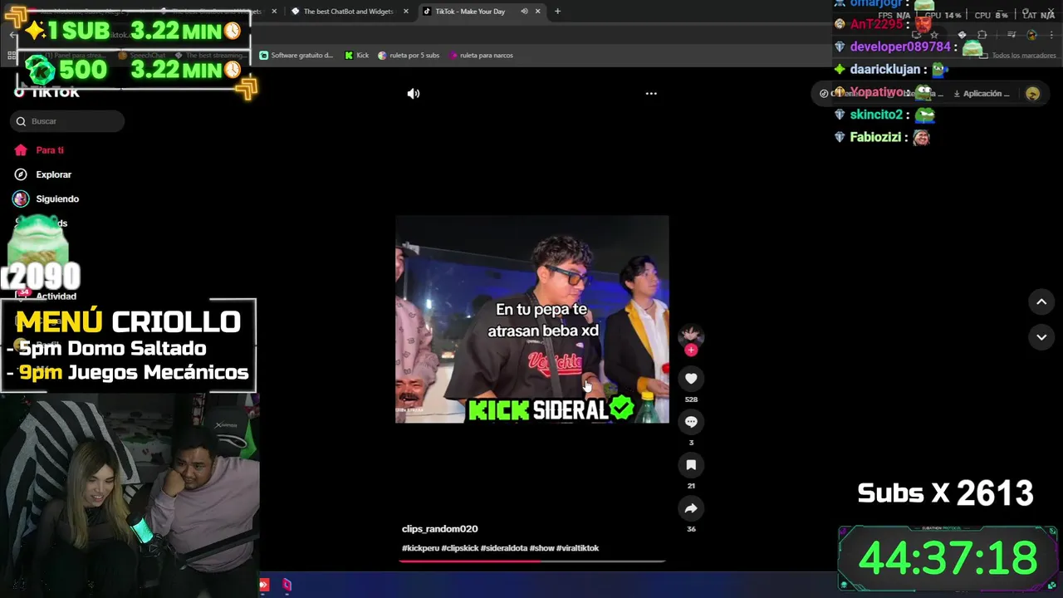Open creator profile avatar beside video
1063x598 pixels.
[691, 335]
